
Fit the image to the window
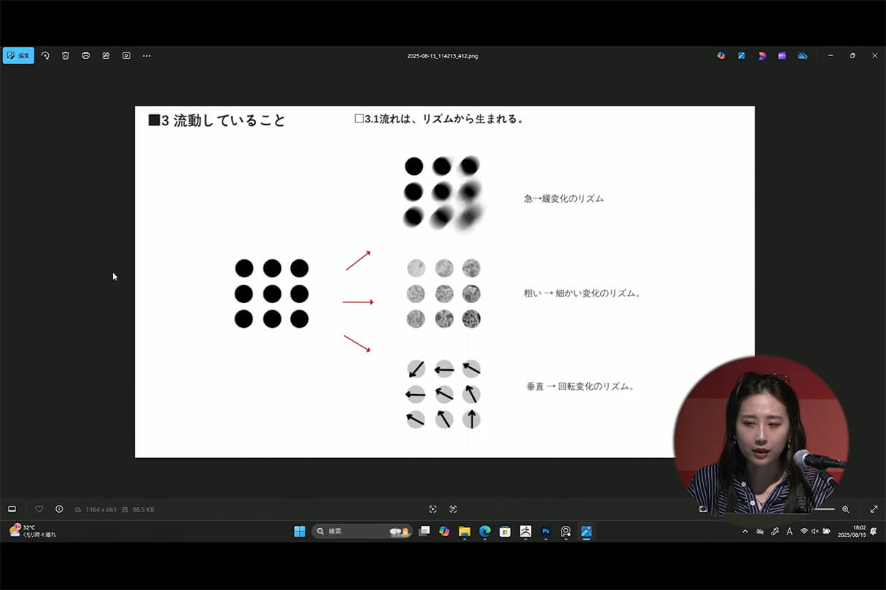pos(433,509)
